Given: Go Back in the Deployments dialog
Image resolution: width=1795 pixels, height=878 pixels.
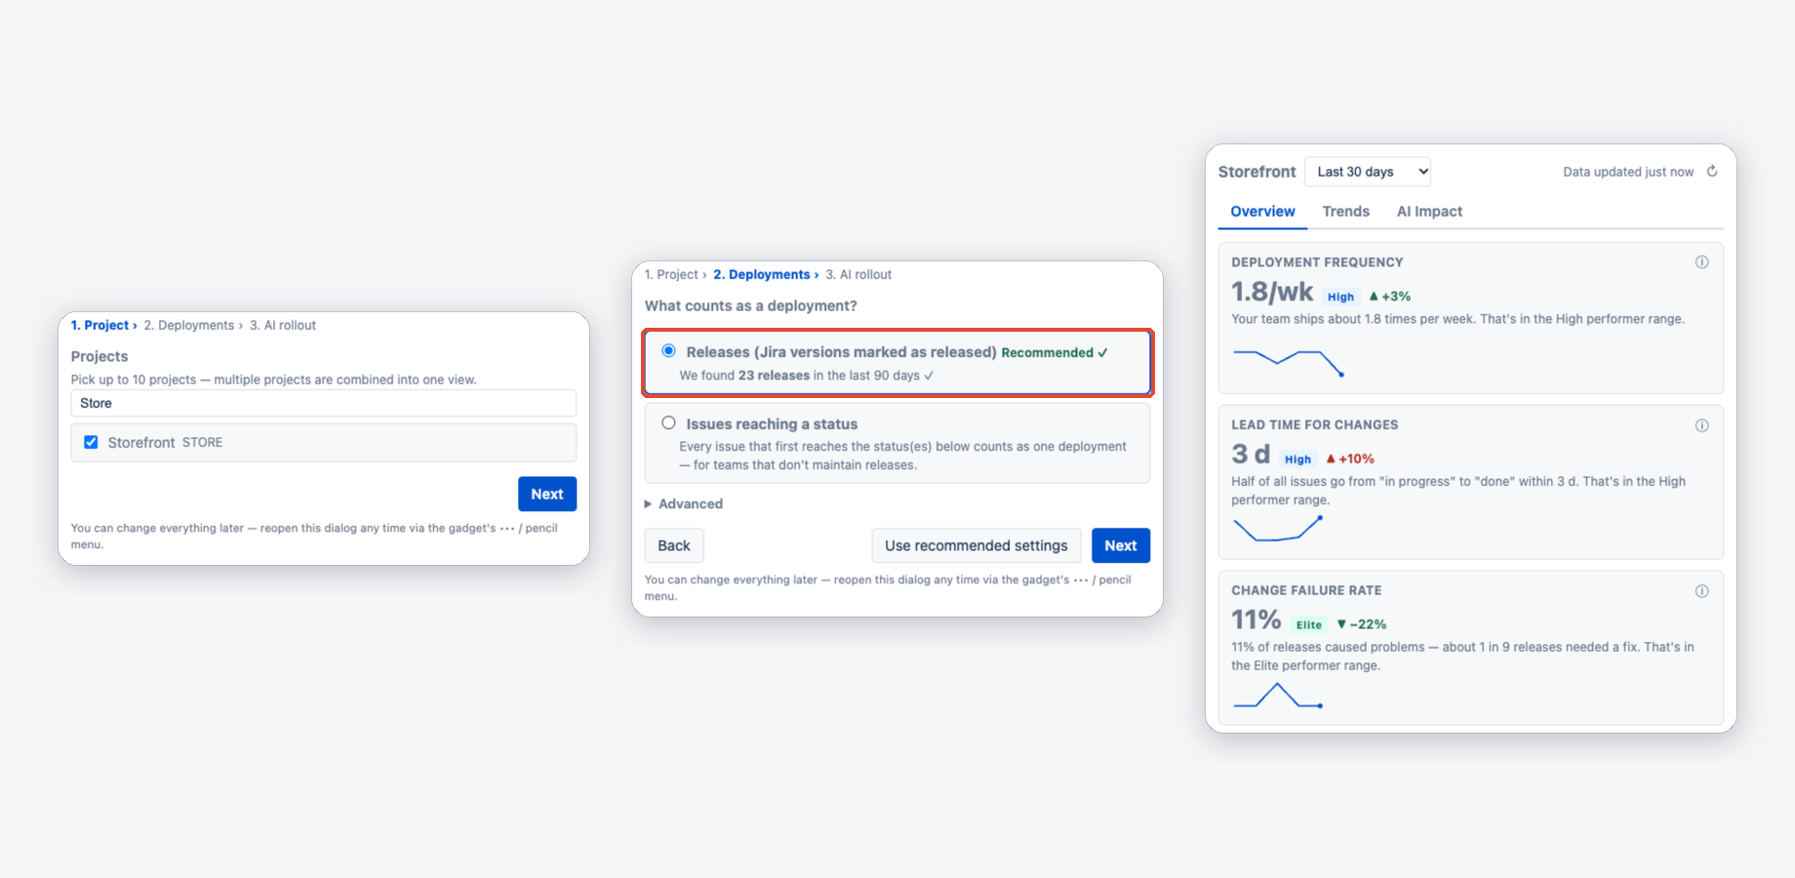Looking at the screenshot, I should [674, 545].
